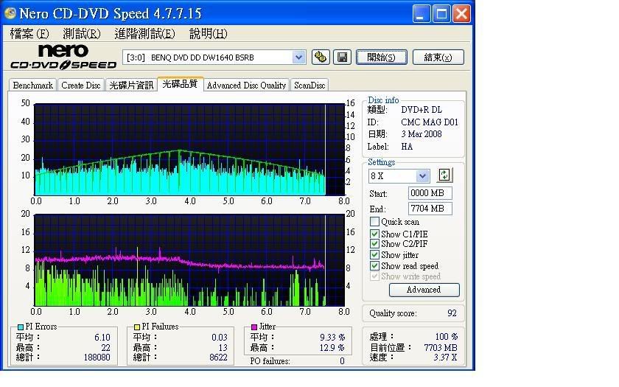Viewport: 619px width, 387px height.
Task: Open the 8 X speed dropdown
Action: 422,175
